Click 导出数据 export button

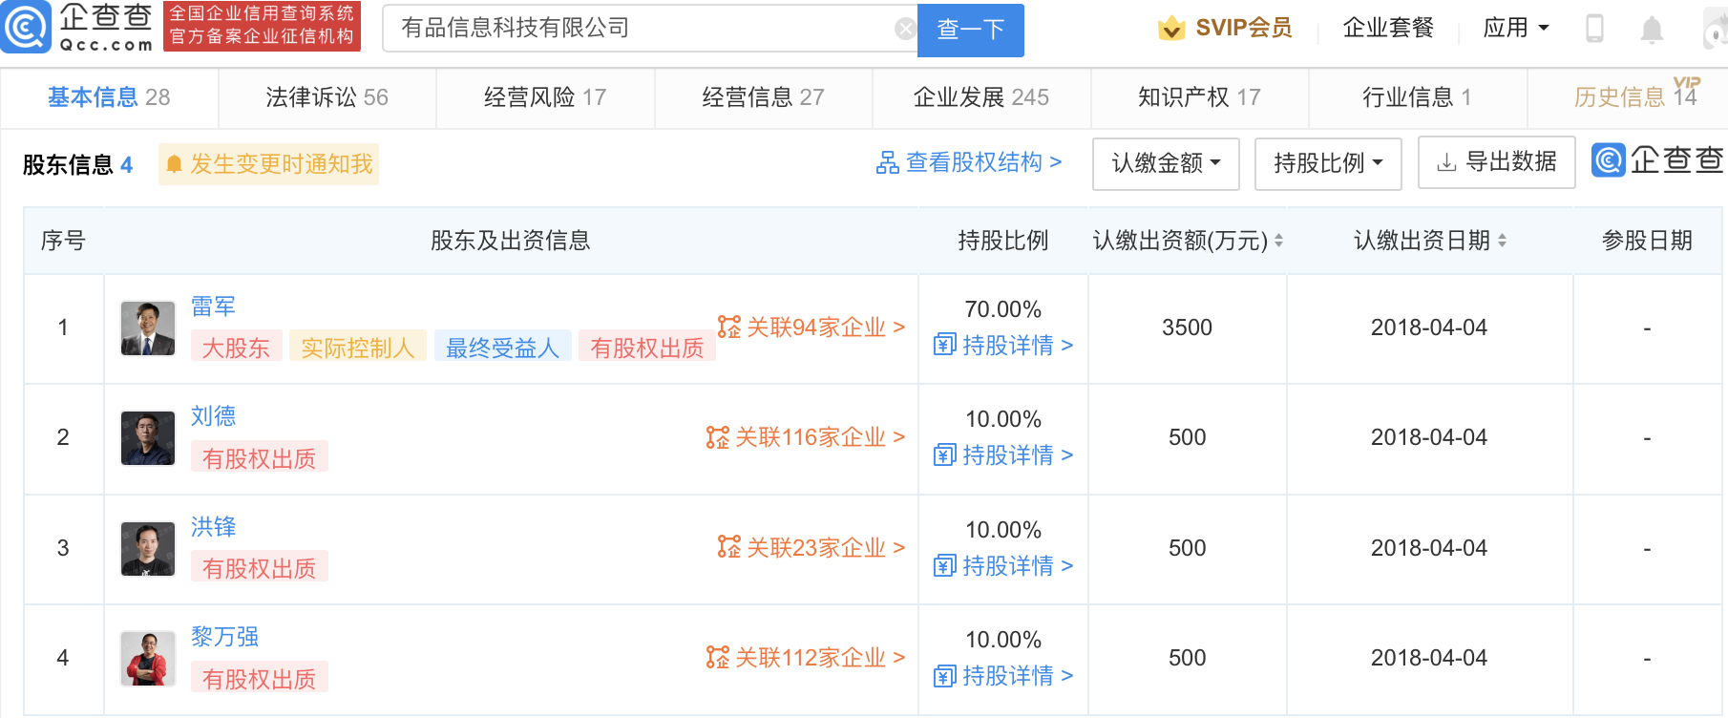[x=1497, y=162]
